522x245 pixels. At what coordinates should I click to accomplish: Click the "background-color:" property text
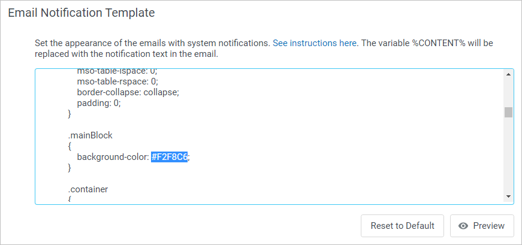(x=113, y=157)
